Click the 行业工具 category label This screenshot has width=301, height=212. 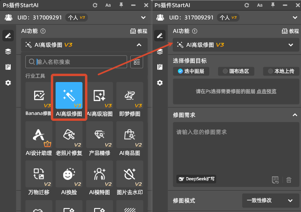35,76
